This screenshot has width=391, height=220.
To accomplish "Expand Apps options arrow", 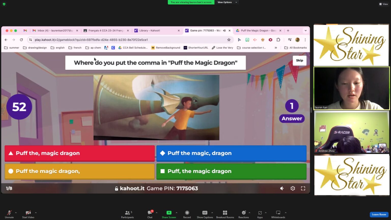I will pyautogui.click(x=266, y=213).
